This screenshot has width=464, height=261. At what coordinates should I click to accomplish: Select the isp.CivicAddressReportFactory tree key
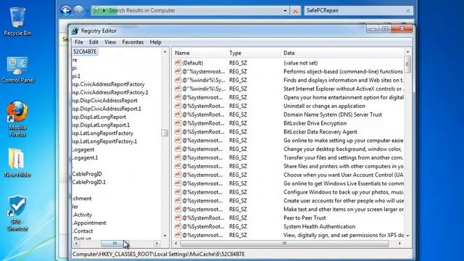[x=108, y=84]
